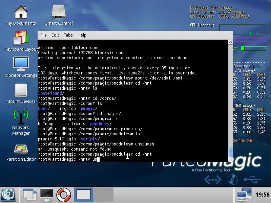Click the 19:58 clock in the taskbar
Image resolution: width=271 pixels, height=203 pixels.
tap(263, 195)
